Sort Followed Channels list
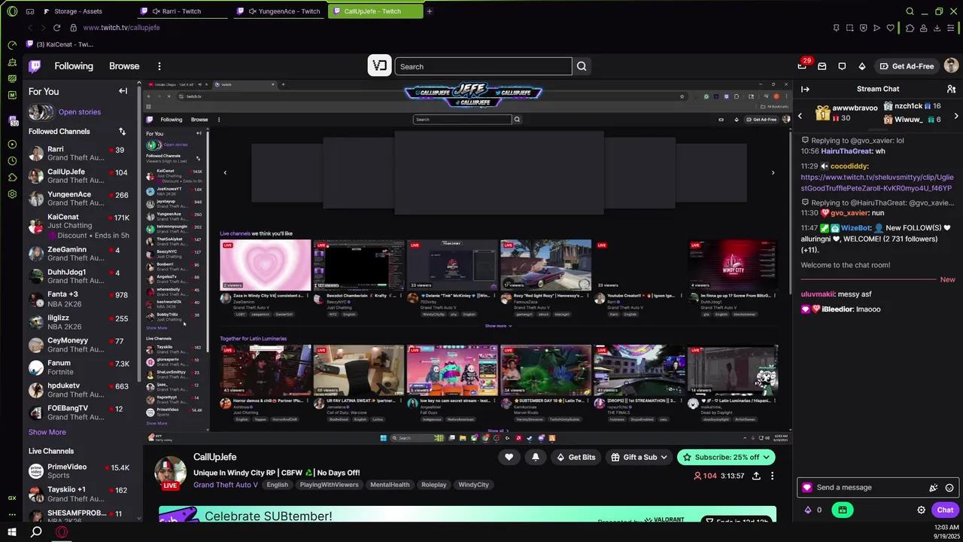 [122, 132]
